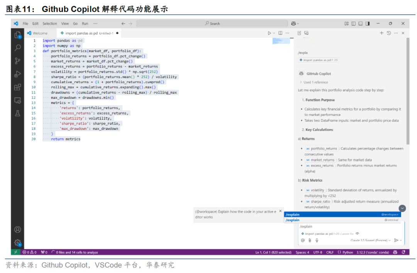This screenshot has height=273, width=417.
Task: Toggle current file context eye icon
Action: (357, 234)
